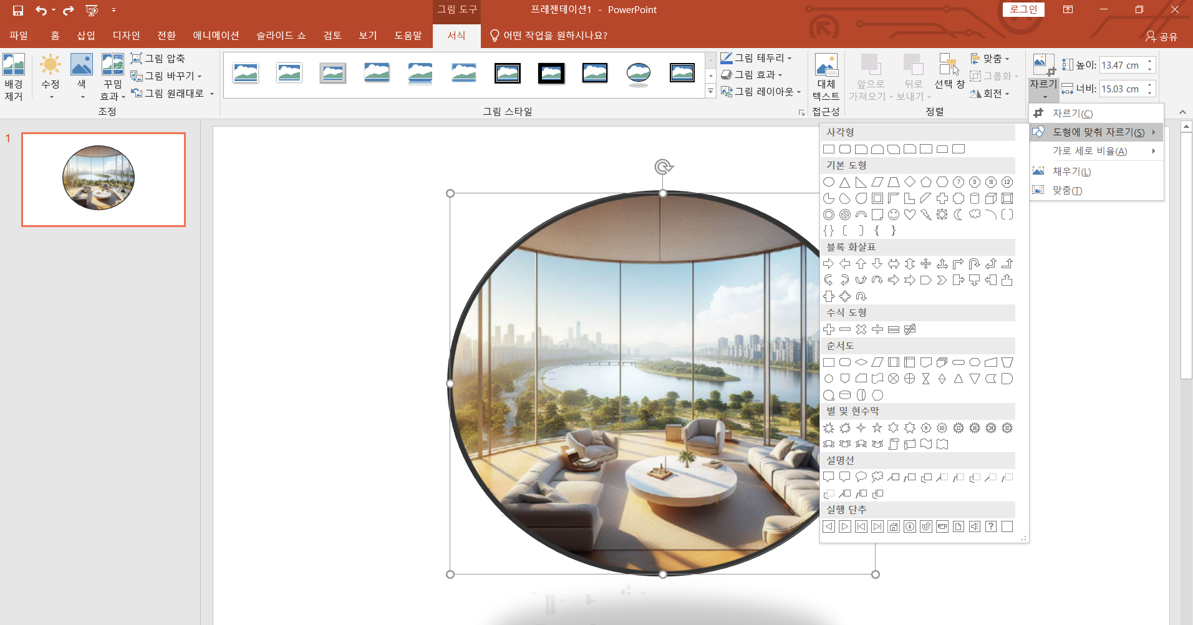Increase the 높이 height spinner value

pos(1150,61)
